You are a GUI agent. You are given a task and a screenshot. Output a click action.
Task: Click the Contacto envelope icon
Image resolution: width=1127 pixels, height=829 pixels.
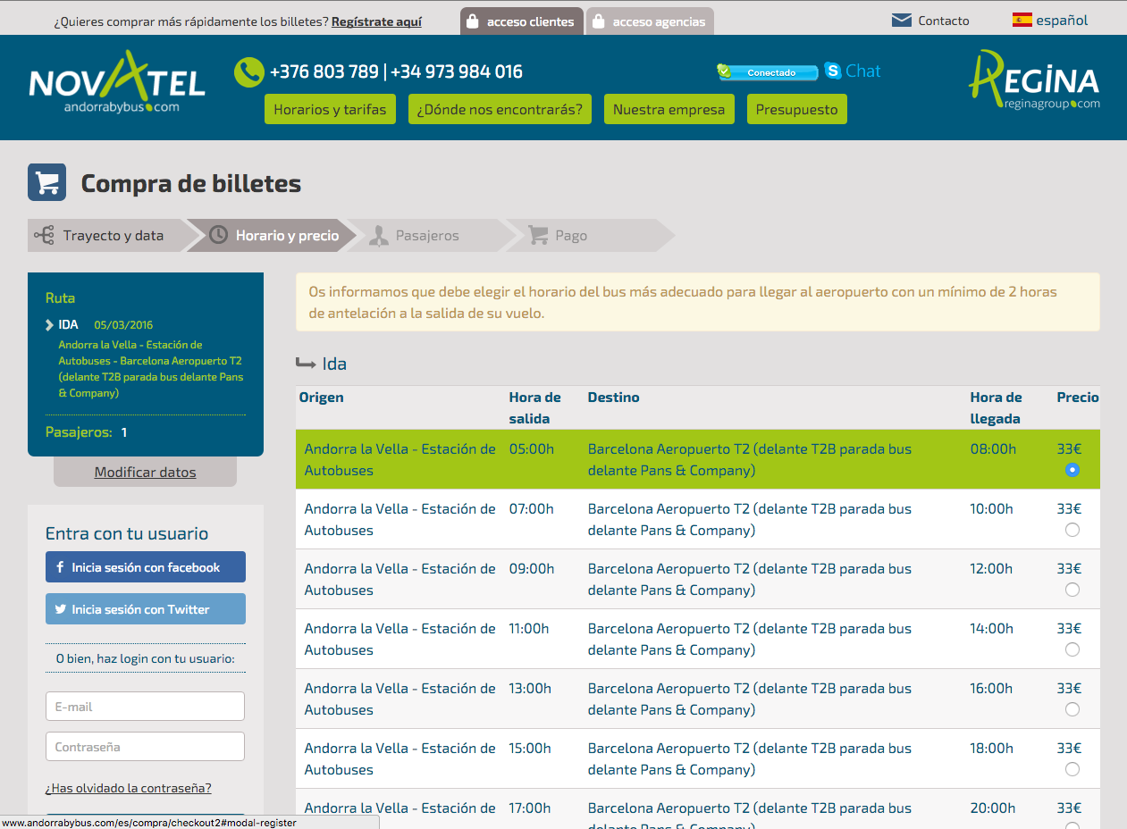[901, 21]
